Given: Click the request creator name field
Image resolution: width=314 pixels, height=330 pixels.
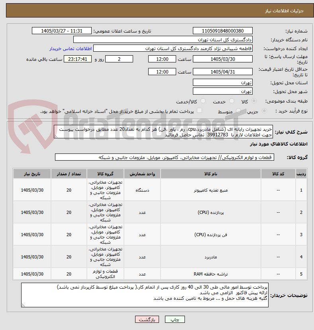Looking at the screenshot, I should [x=173, y=49].
